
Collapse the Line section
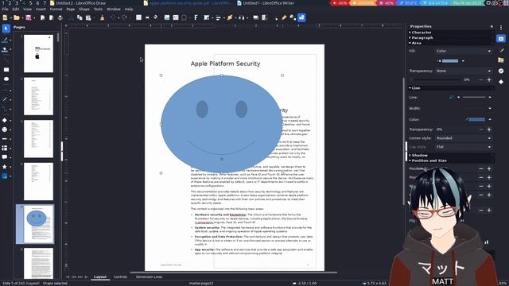tap(414, 88)
